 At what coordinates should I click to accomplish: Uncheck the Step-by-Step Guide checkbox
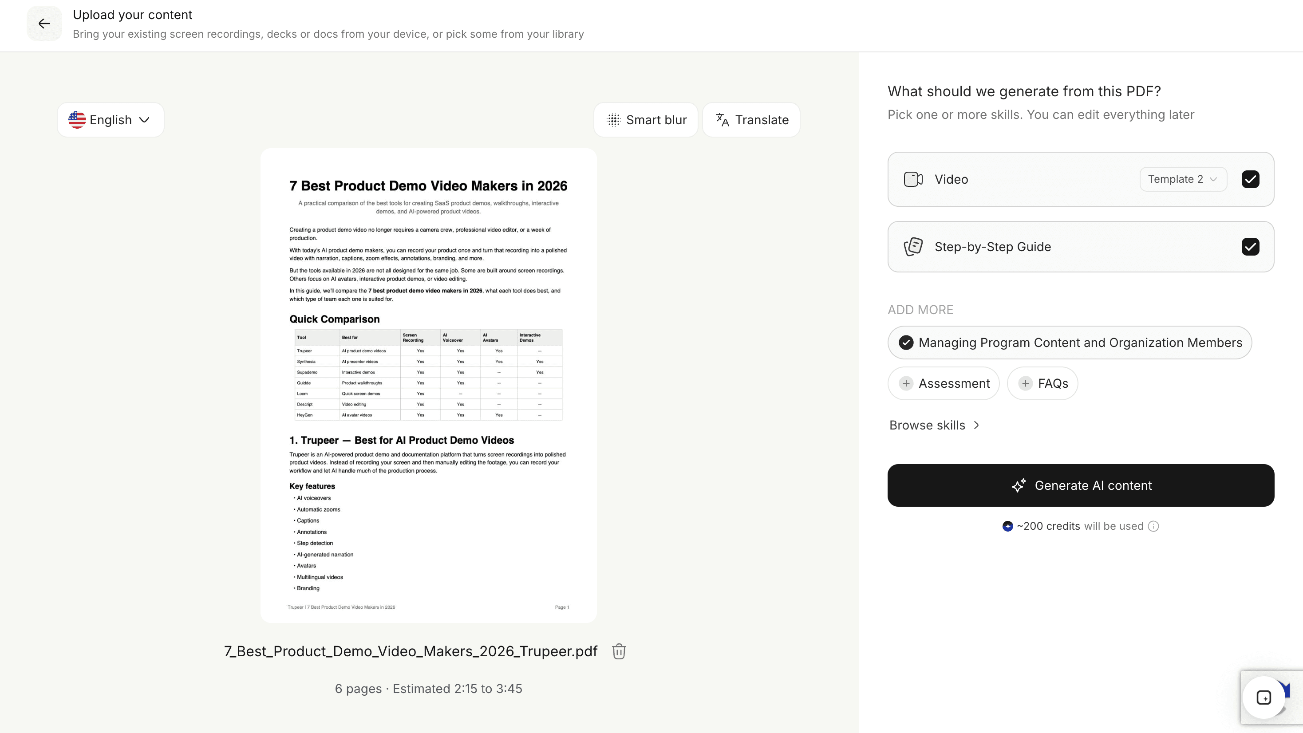(x=1250, y=247)
